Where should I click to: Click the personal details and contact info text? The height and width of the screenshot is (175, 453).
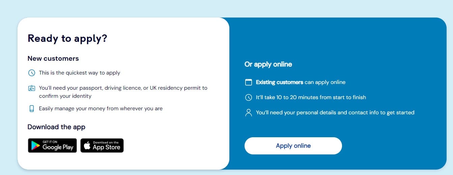pyautogui.click(x=335, y=113)
